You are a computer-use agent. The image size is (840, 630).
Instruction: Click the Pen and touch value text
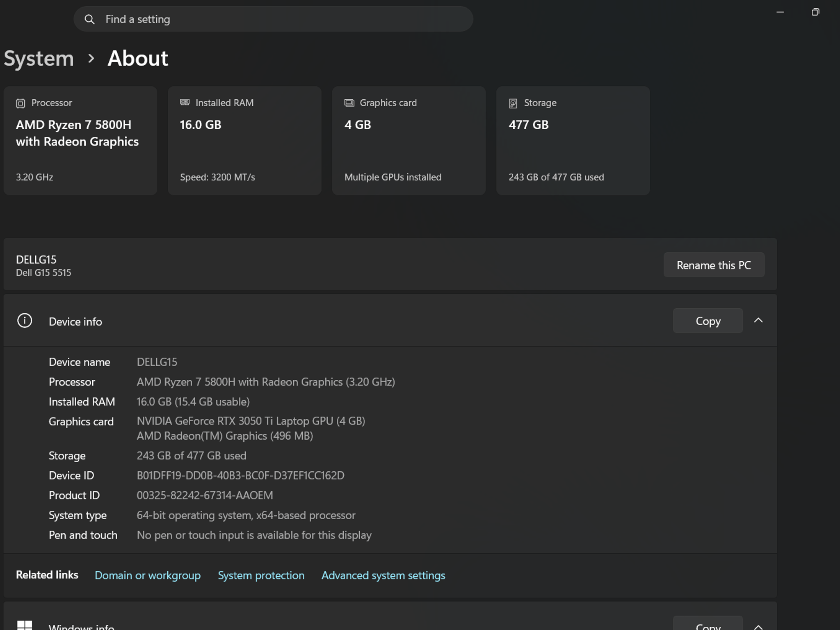point(254,535)
